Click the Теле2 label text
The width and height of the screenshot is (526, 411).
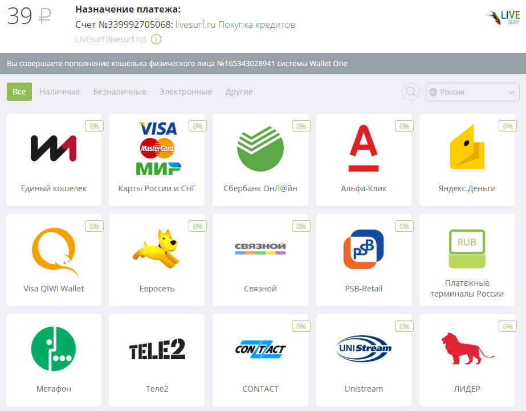click(157, 389)
